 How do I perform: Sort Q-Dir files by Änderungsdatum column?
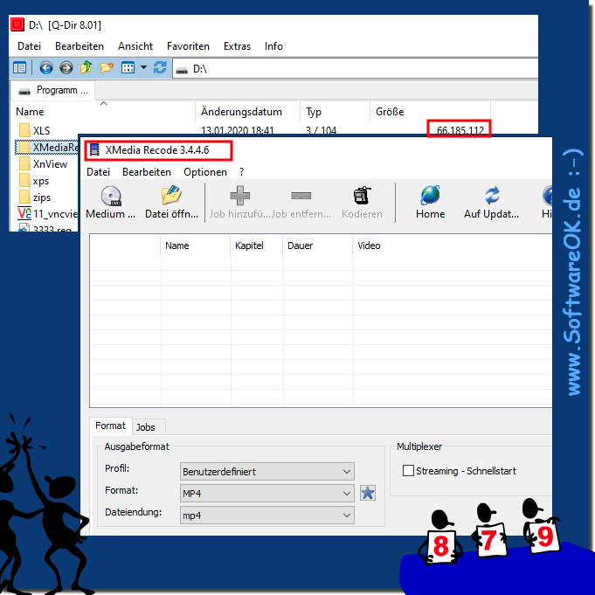coord(248,112)
